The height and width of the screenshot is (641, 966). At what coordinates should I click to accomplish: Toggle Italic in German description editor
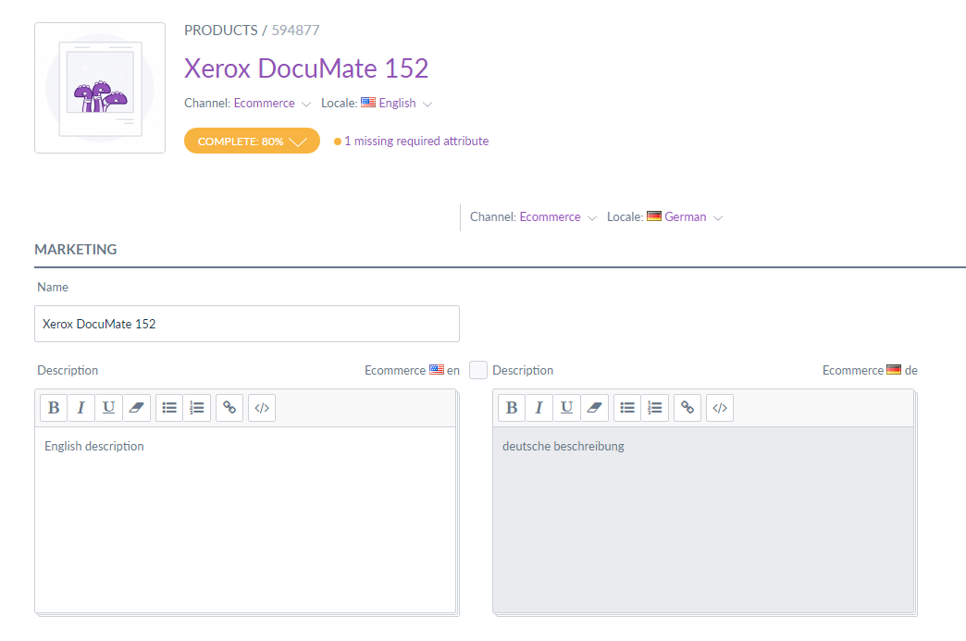point(539,408)
